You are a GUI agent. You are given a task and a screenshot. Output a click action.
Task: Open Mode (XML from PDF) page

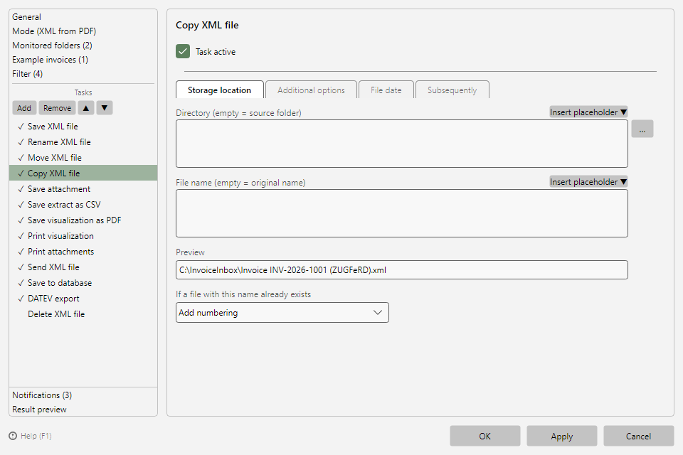tap(54, 31)
